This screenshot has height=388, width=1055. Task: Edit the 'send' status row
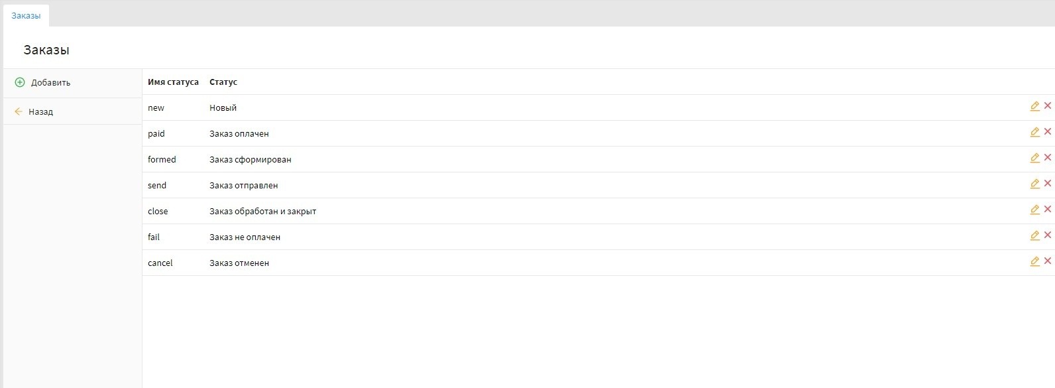[1034, 184]
